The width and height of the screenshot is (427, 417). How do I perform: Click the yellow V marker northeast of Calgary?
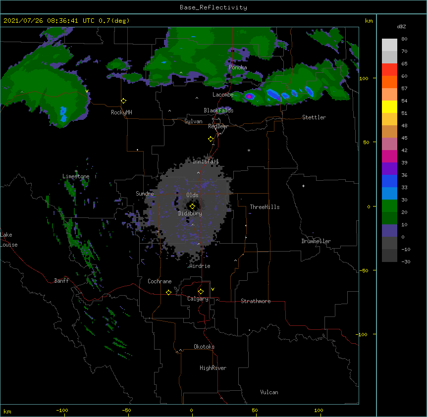tap(213, 289)
